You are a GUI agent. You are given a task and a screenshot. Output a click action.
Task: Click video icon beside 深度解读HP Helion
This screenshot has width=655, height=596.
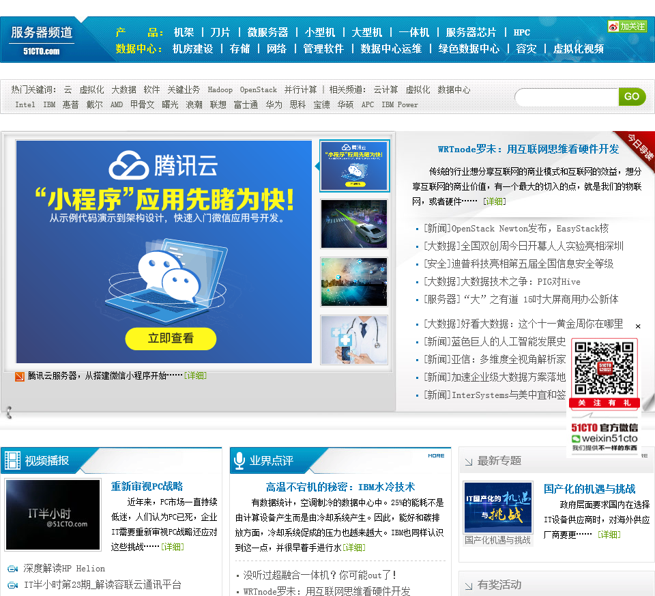[13, 569]
